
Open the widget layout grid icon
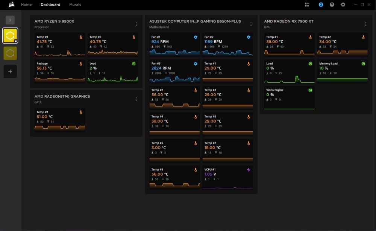pyautogui.click(x=307, y=5)
